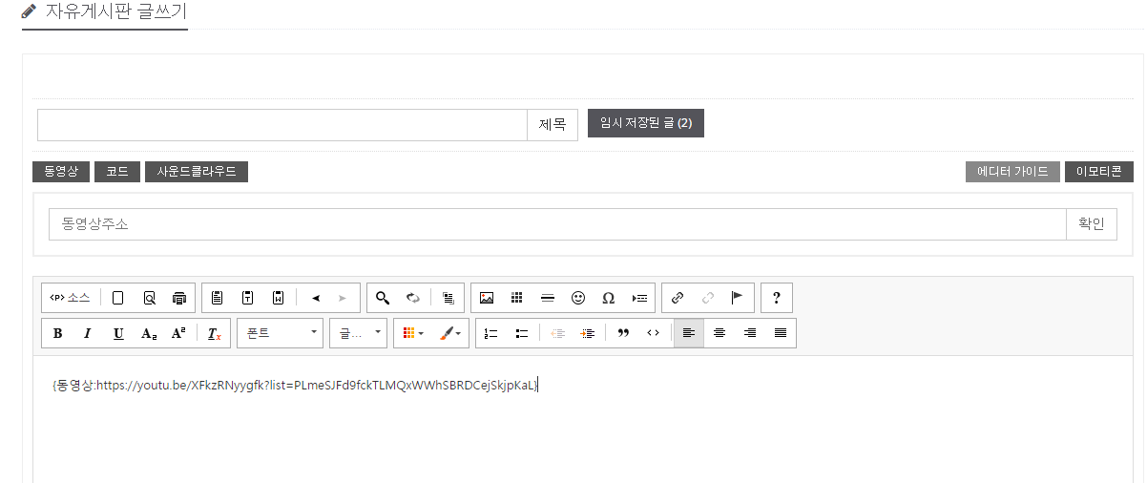Click the 동영상 button

click(x=61, y=172)
